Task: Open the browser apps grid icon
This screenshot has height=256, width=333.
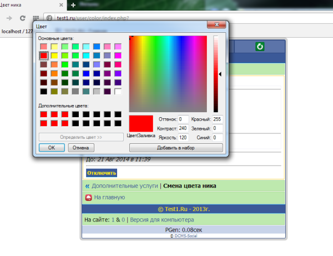Action: [x=37, y=18]
